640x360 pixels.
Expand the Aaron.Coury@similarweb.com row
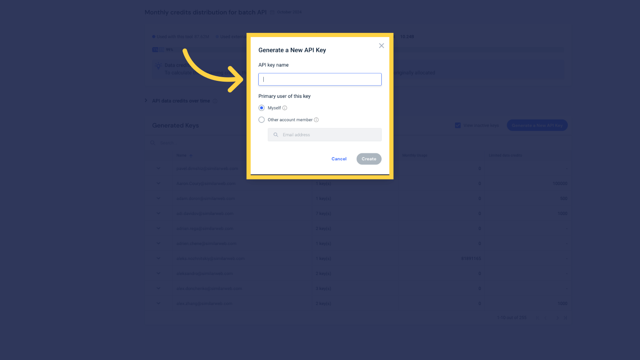[158, 184]
